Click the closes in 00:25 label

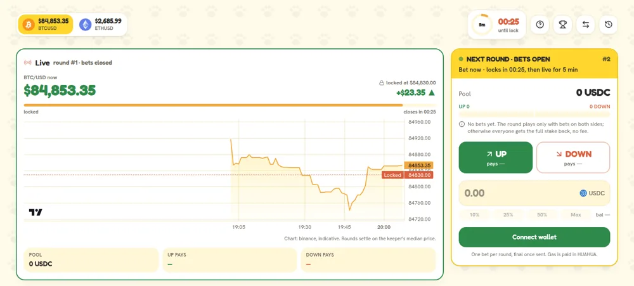click(420, 112)
